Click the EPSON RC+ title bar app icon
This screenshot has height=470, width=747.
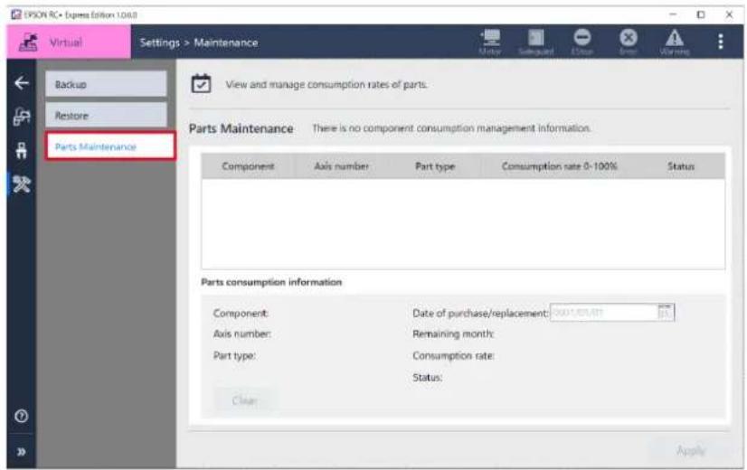point(16,14)
